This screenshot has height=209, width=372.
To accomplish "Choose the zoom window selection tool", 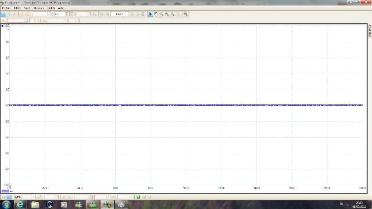I will (x=162, y=14).
